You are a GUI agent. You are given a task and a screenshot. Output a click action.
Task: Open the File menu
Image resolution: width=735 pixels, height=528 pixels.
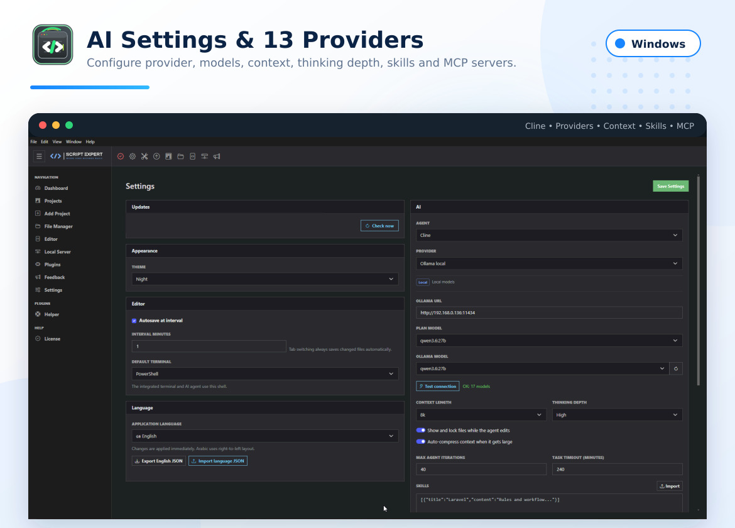click(x=34, y=141)
